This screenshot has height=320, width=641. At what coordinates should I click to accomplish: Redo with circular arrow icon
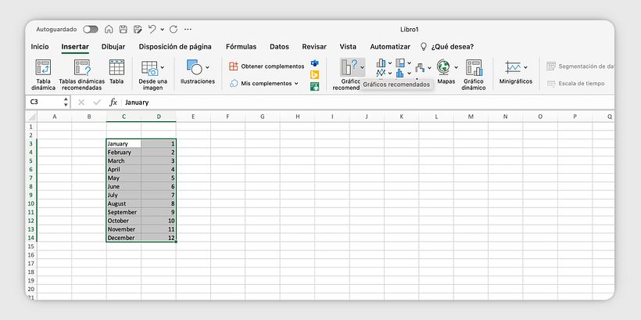pos(174,30)
